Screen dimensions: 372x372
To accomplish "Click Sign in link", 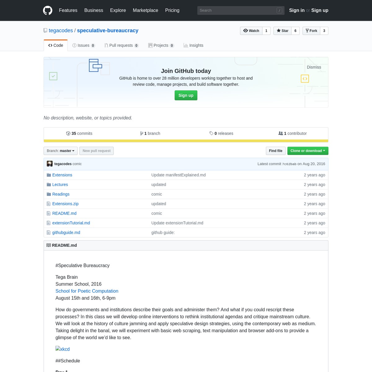I will (297, 10).
